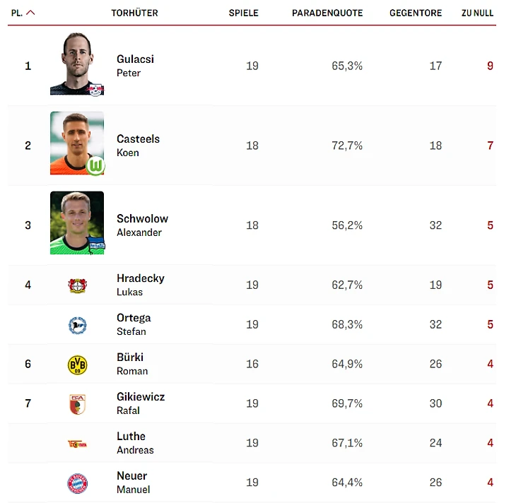Sort table by Paradenquote column
516x503 pixels.
pyautogui.click(x=327, y=13)
